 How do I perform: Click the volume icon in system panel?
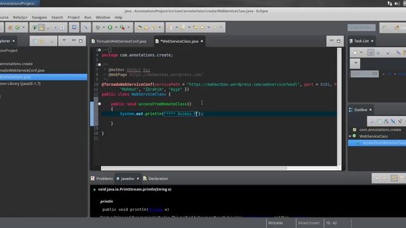tap(397, 3)
